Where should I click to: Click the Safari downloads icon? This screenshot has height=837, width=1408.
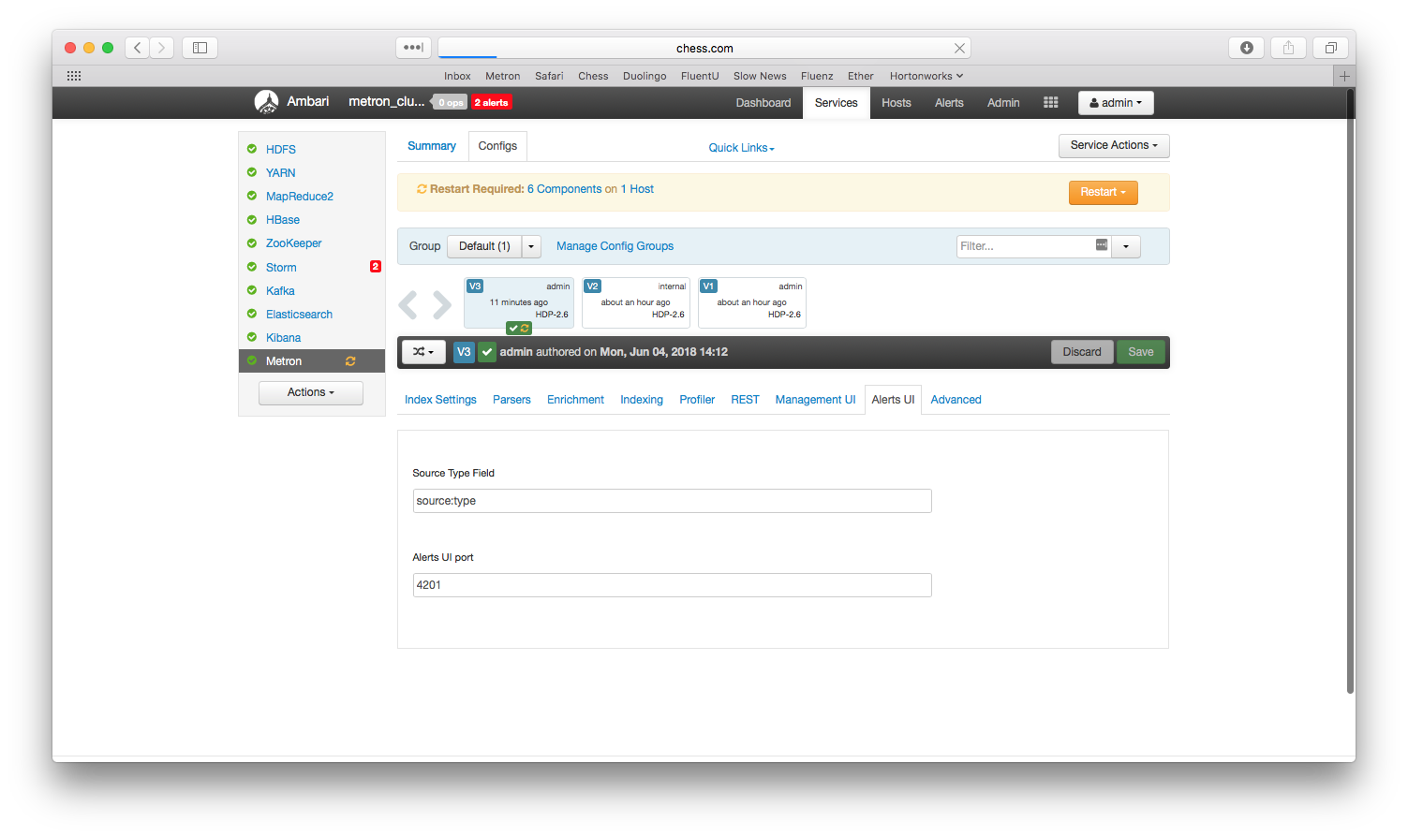coord(1247,48)
